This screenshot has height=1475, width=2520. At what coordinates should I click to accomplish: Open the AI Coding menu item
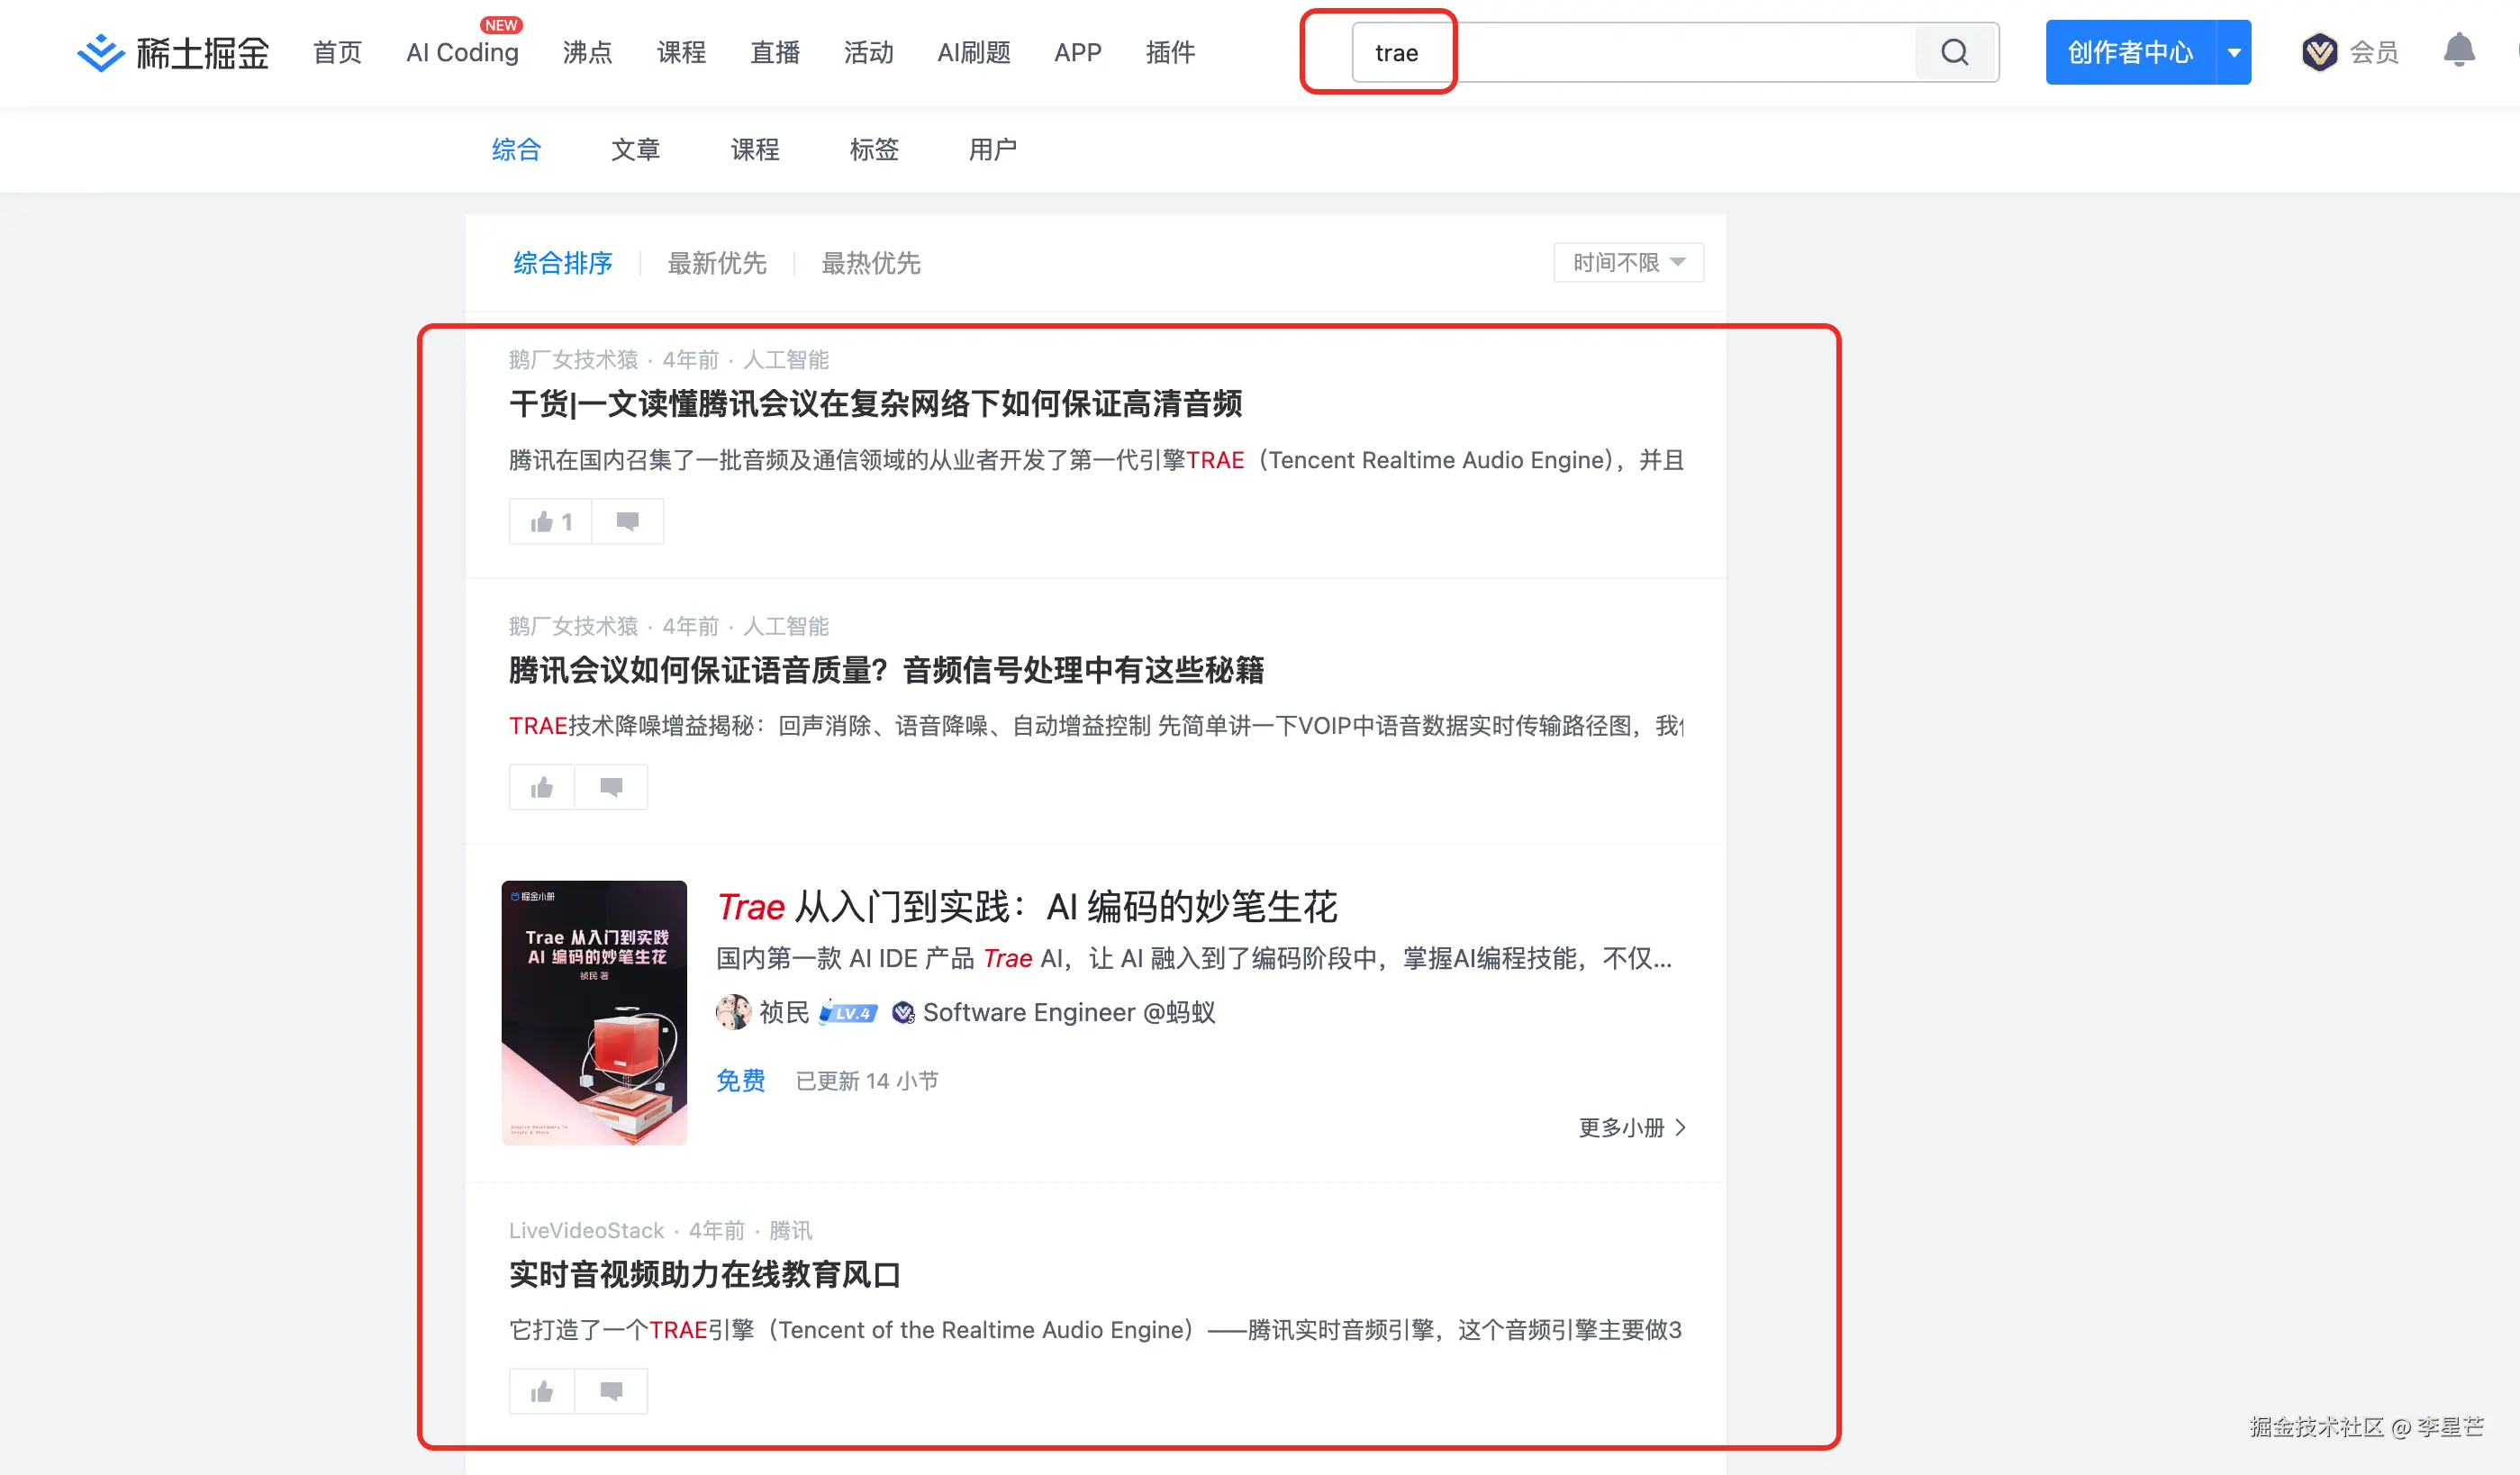coord(461,52)
